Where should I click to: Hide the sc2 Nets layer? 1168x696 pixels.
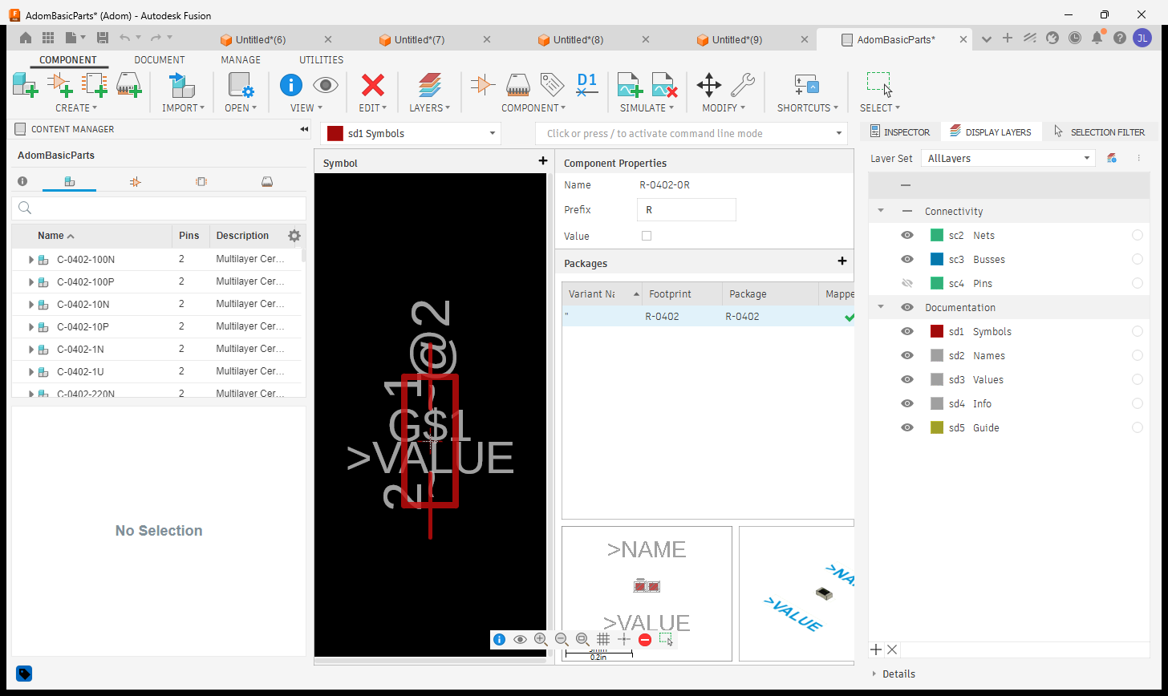(907, 235)
